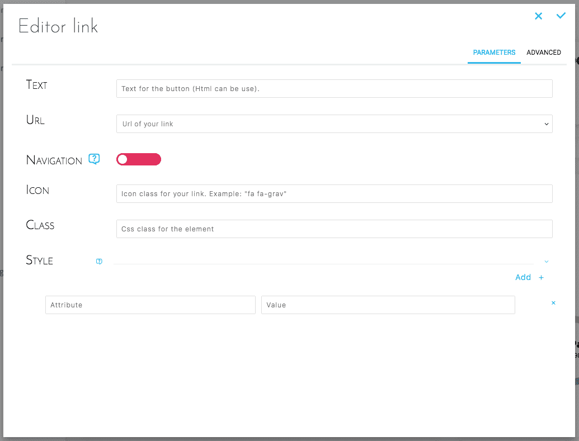Expand the Style section chevron
Screen dimensions: 579x441
(547, 262)
